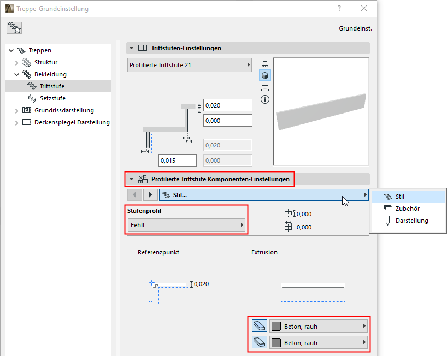Click the Extrusion preview diagram
Viewport: 447px width, 356px height.
click(313, 291)
